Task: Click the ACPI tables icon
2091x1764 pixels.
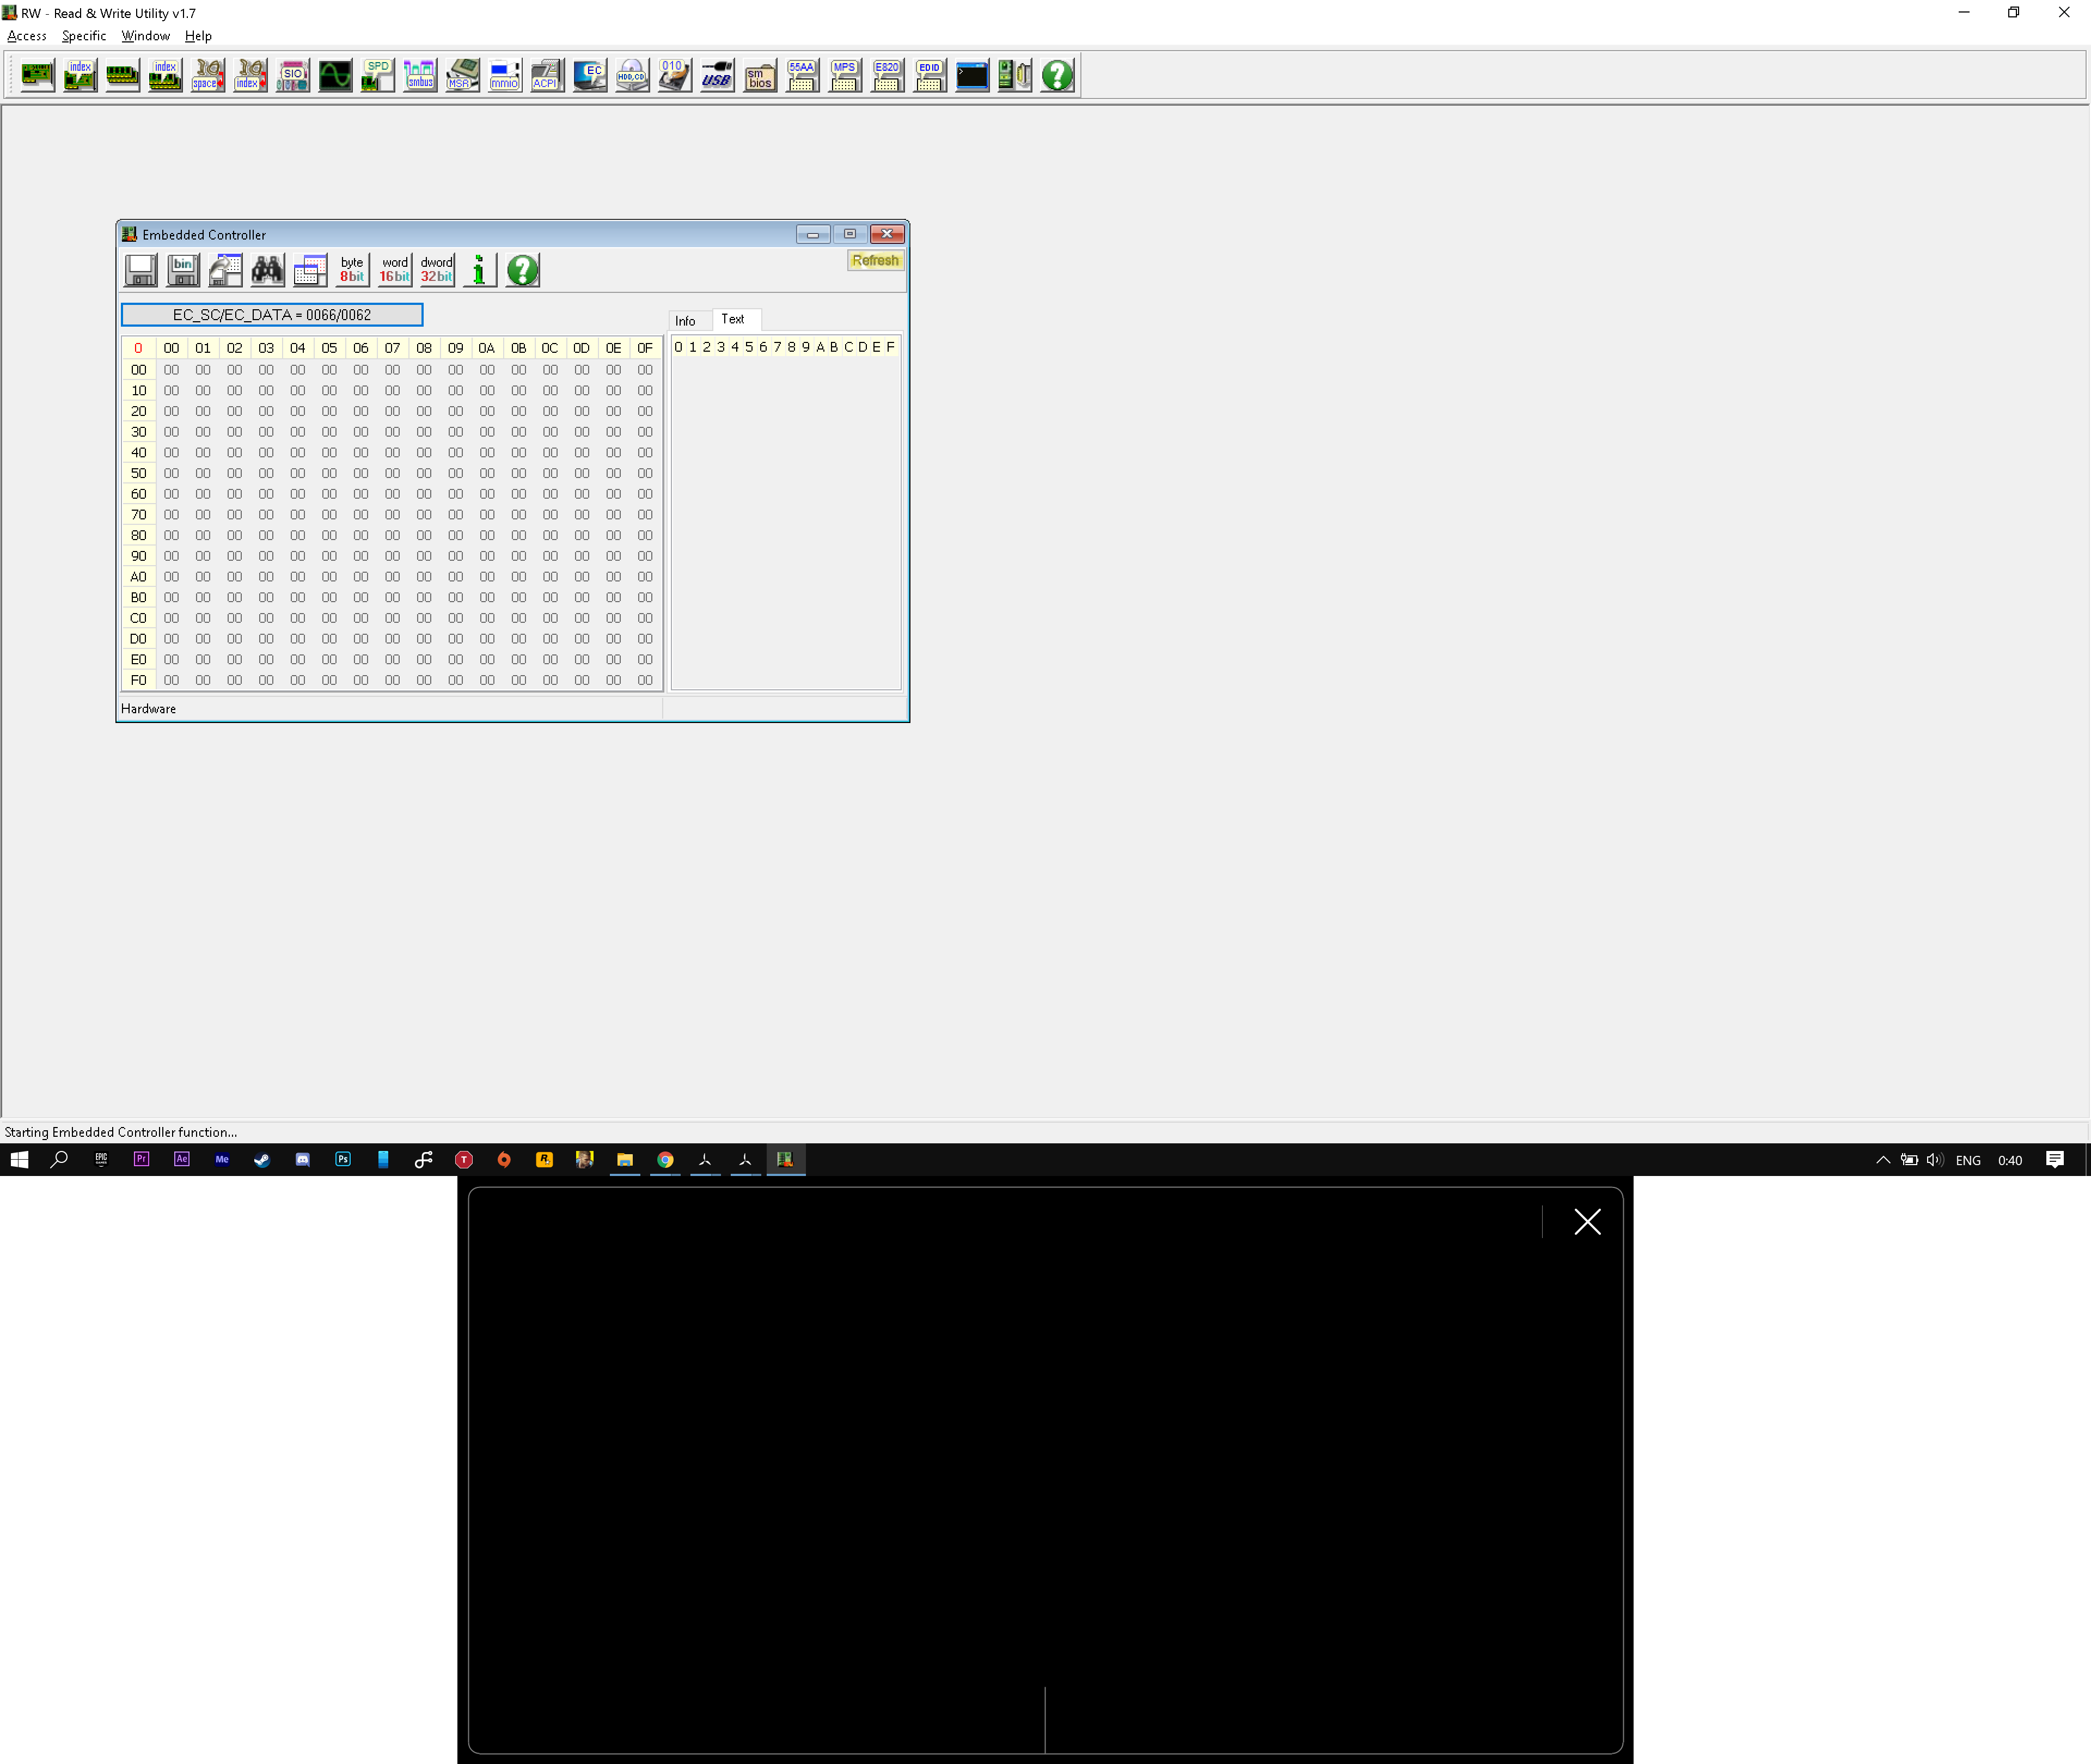Action: tap(547, 75)
